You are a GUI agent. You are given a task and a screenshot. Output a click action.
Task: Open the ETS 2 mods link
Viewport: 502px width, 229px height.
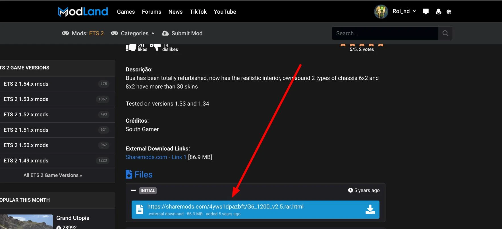coord(96,33)
